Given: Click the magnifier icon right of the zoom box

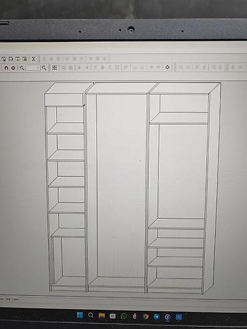Looking at the screenshot, I should 44,68.
